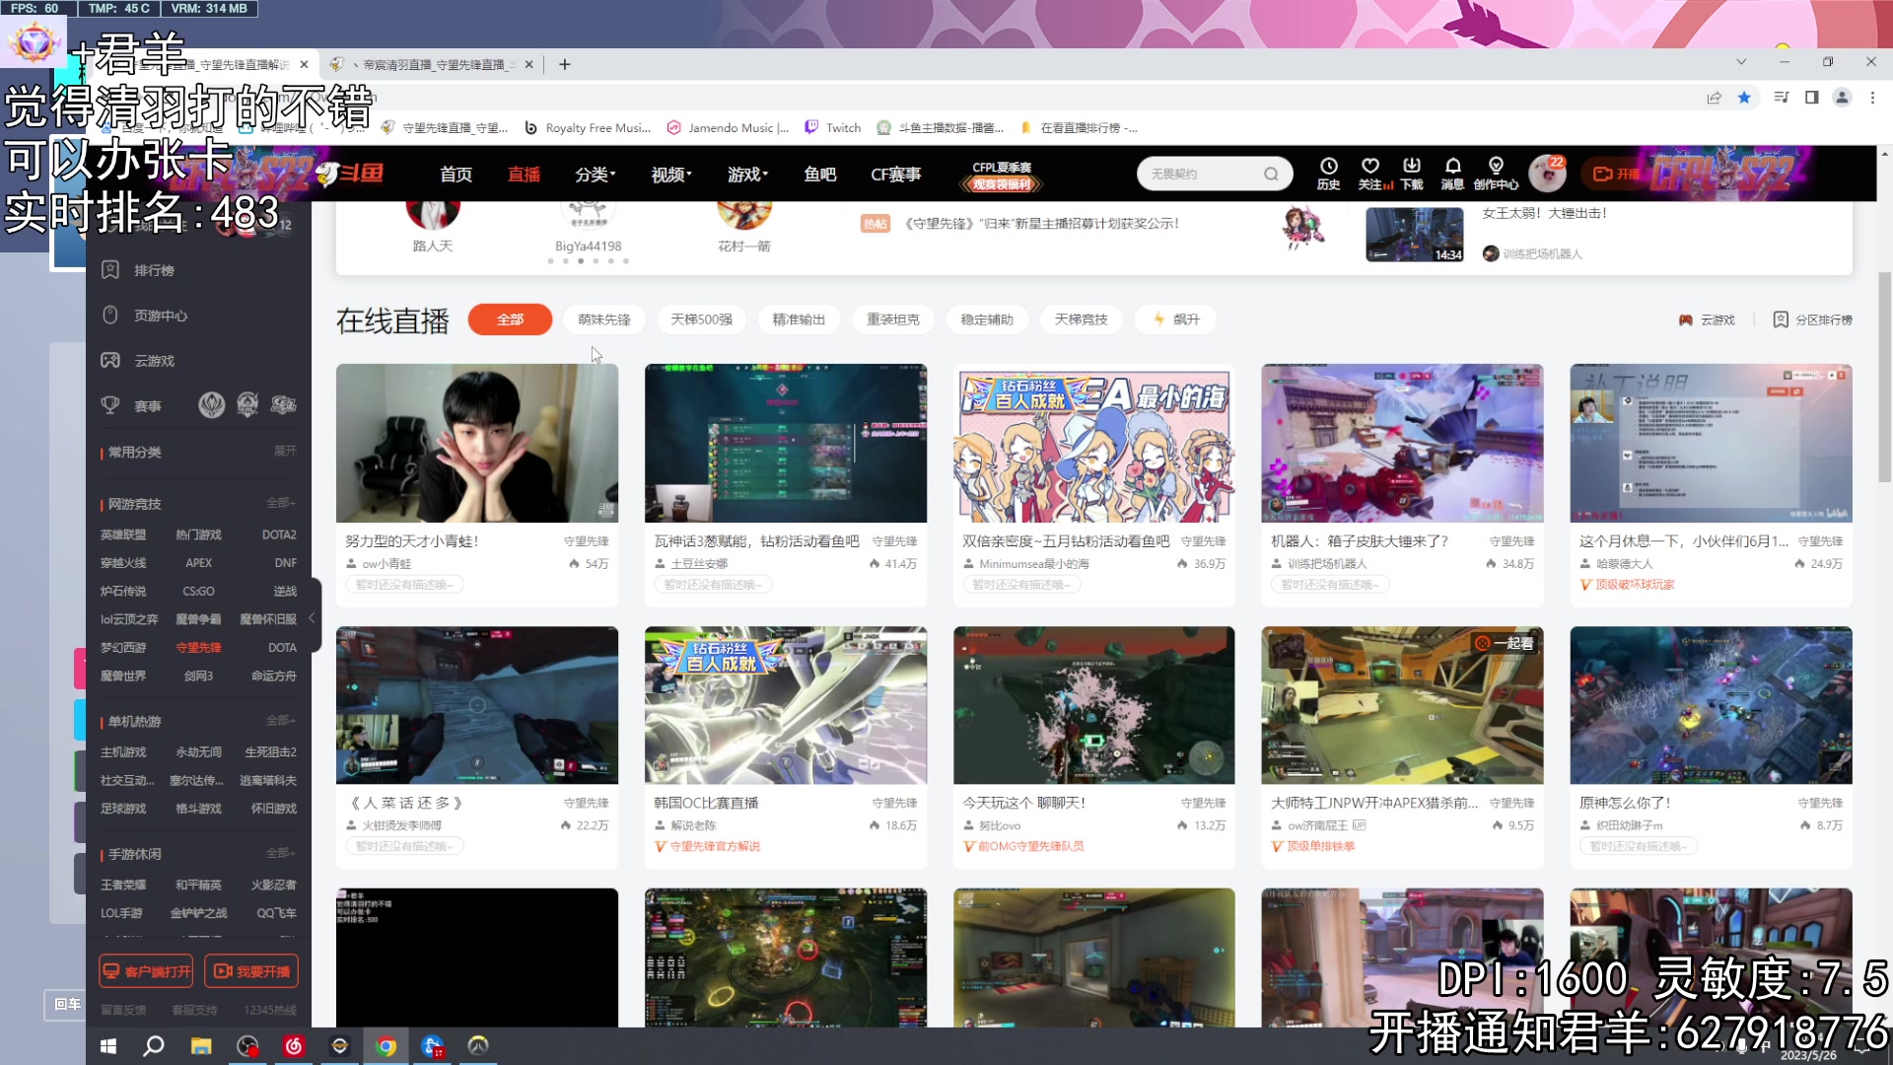Screen dimensions: 1893x1065
Task: Click the 下载 download icon
Action: [x=1412, y=173]
